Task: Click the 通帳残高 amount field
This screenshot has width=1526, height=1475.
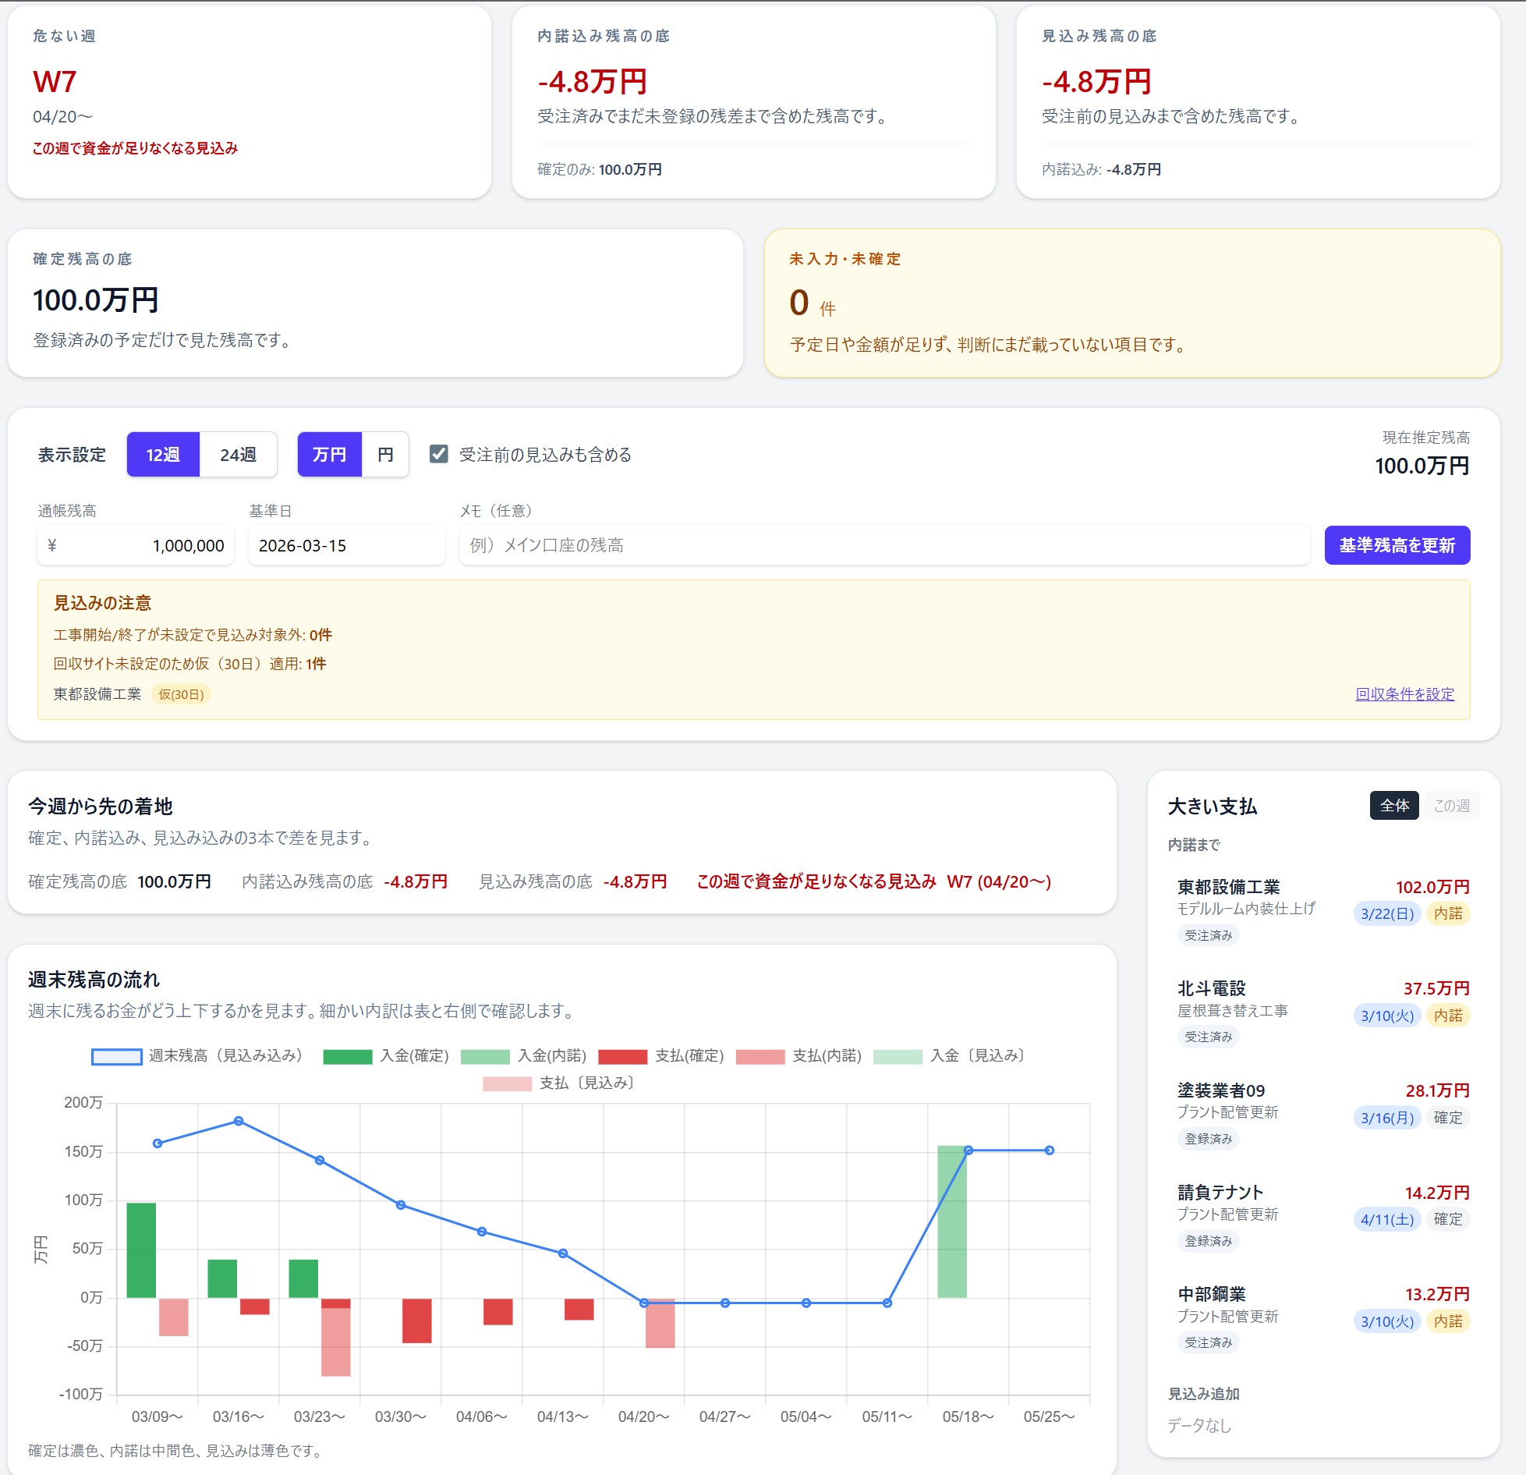Action: 136,545
